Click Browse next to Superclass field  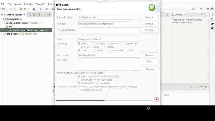point(149,55)
